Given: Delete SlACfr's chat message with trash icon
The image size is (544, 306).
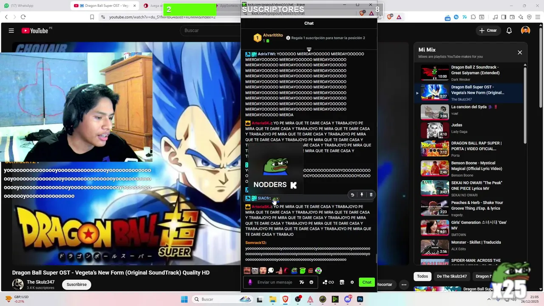Looking at the screenshot, I should tap(371, 195).
